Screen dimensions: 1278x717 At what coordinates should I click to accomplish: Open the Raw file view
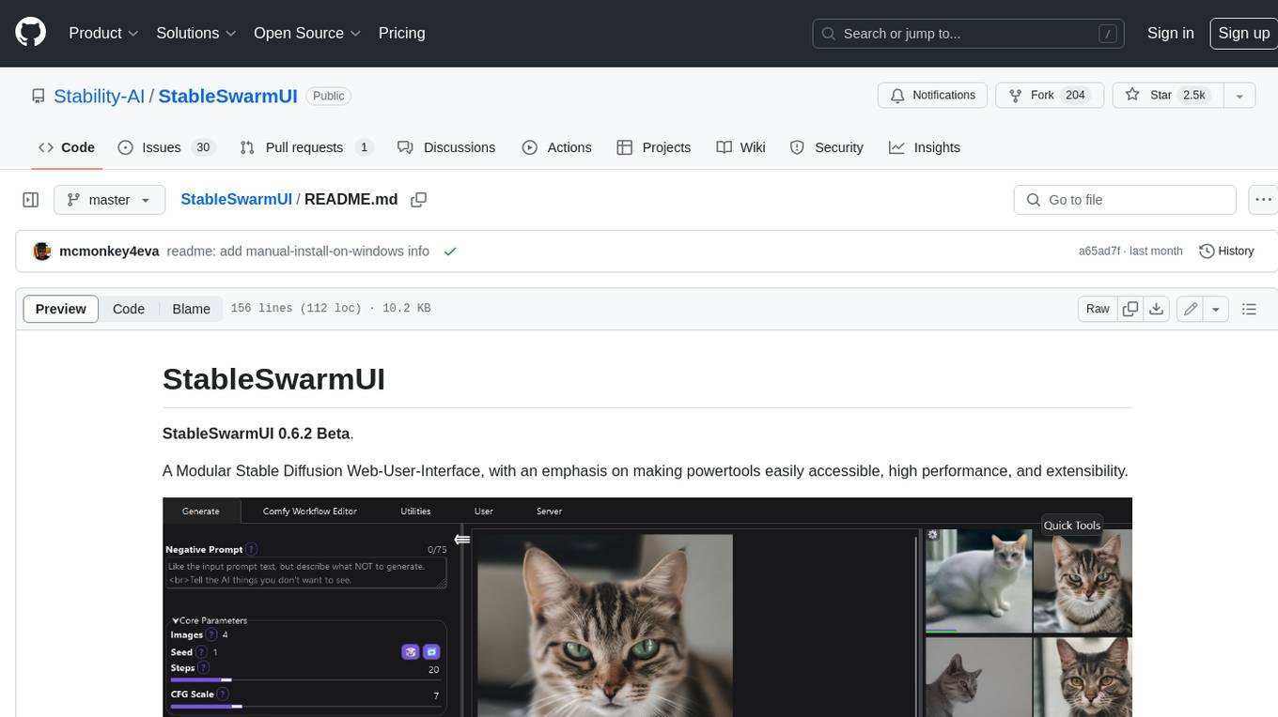(1098, 309)
